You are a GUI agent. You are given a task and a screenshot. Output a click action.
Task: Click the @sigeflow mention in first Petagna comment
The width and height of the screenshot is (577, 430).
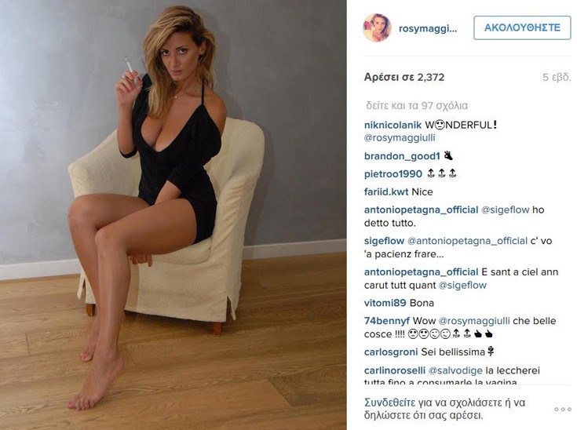click(x=506, y=210)
